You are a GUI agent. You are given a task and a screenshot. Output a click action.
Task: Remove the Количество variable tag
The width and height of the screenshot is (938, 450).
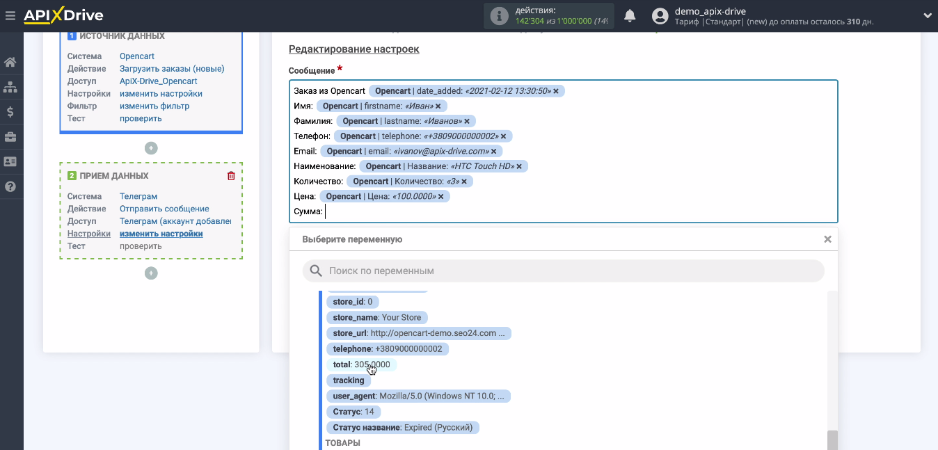[x=464, y=182]
